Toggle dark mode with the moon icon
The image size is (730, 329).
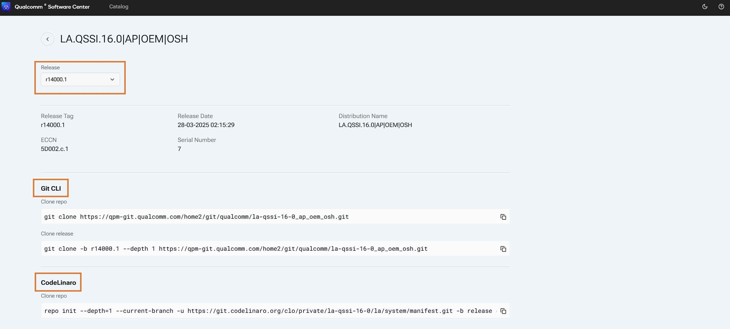705,7
